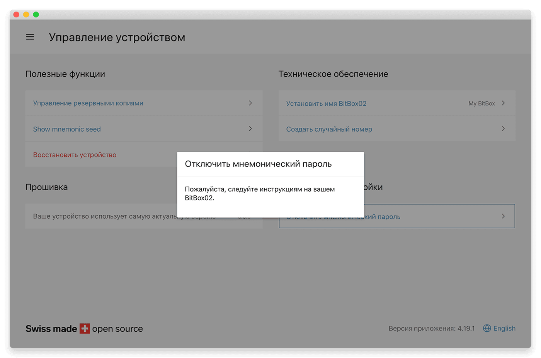
Task: Minimize window with yellow button
Action: click(x=26, y=14)
